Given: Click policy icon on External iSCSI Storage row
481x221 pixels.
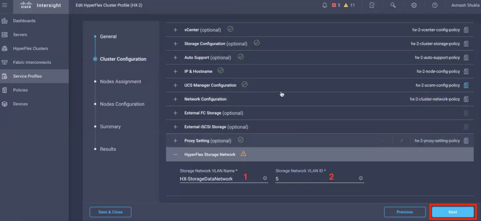Looking at the screenshot, I should point(466,127).
